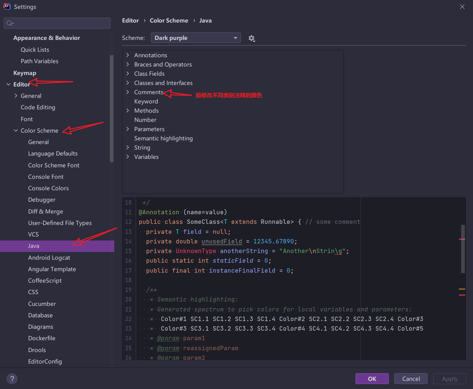
Task: Expand the String category
Action: (x=128, y=147)
